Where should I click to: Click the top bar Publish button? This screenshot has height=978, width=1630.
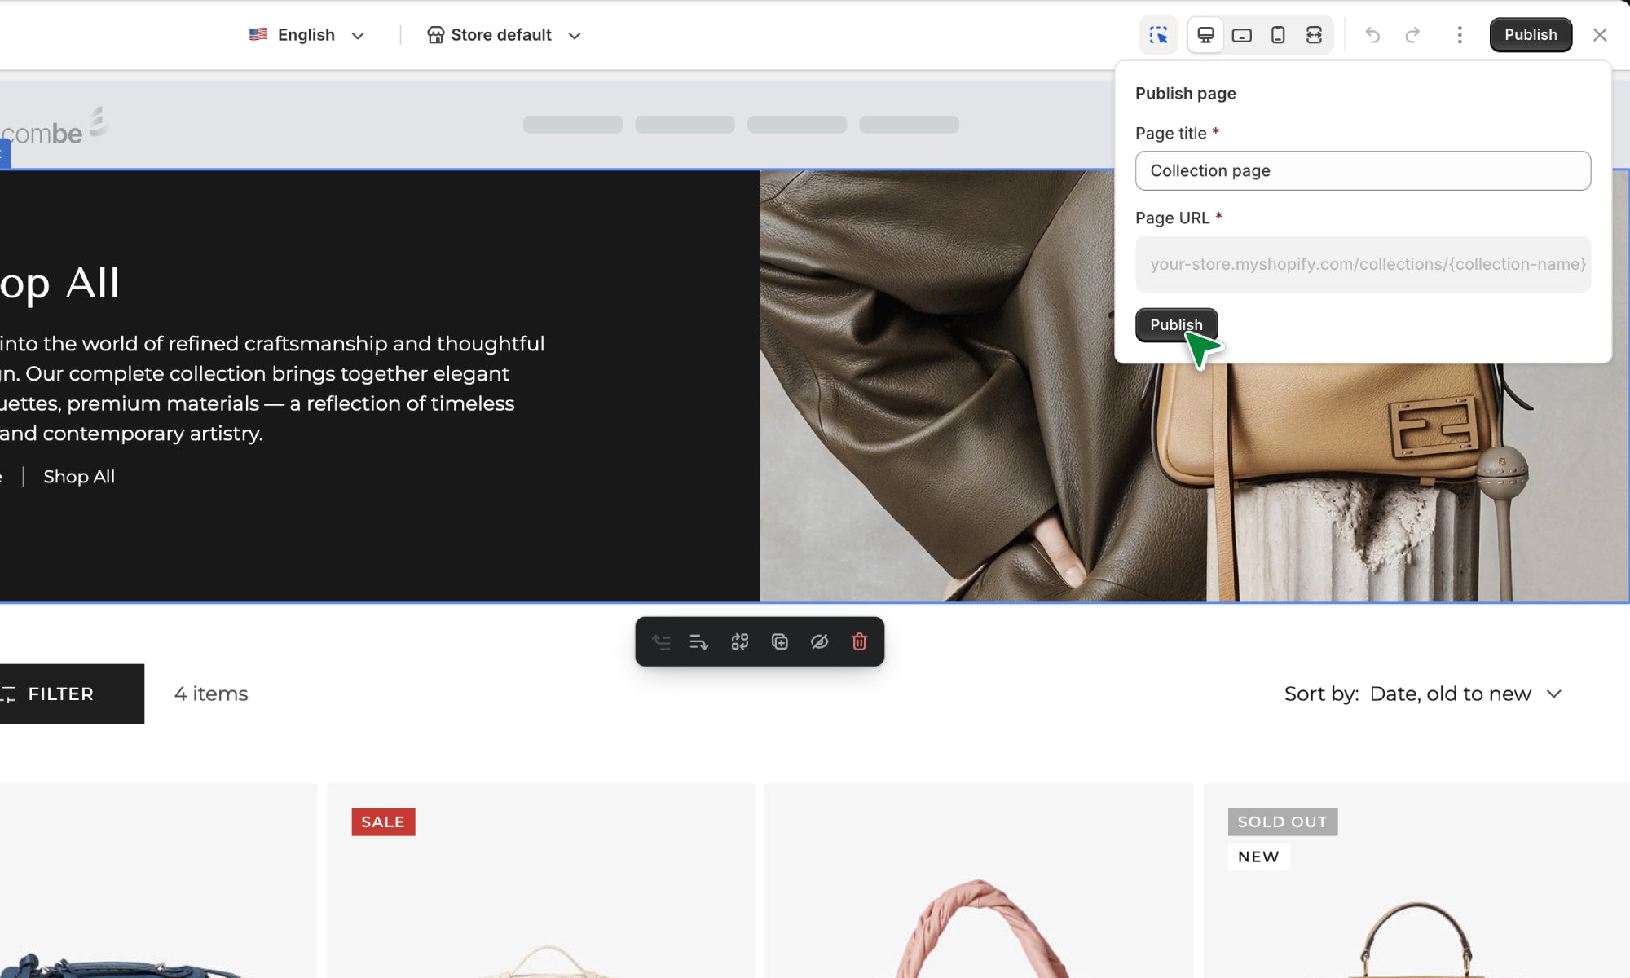click(x=1530, y=35)
